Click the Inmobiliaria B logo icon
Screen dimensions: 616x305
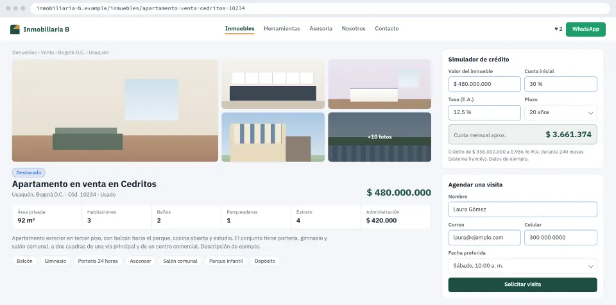click(x=15, y=29)
